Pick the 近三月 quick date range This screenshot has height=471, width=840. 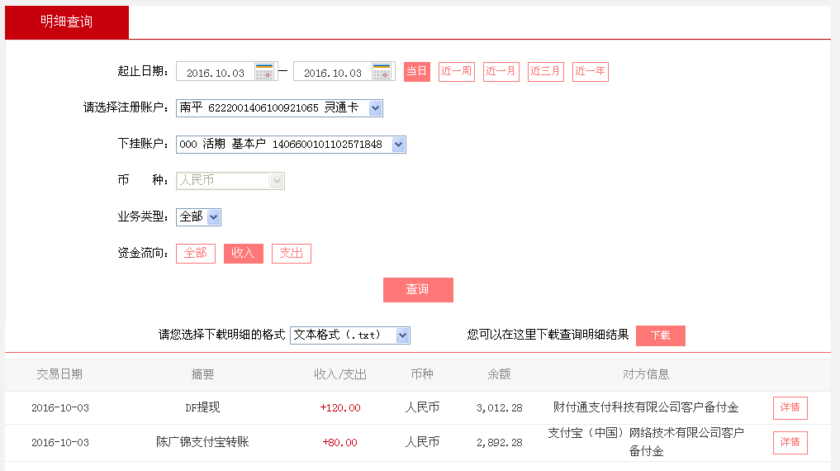pos(545,72)
